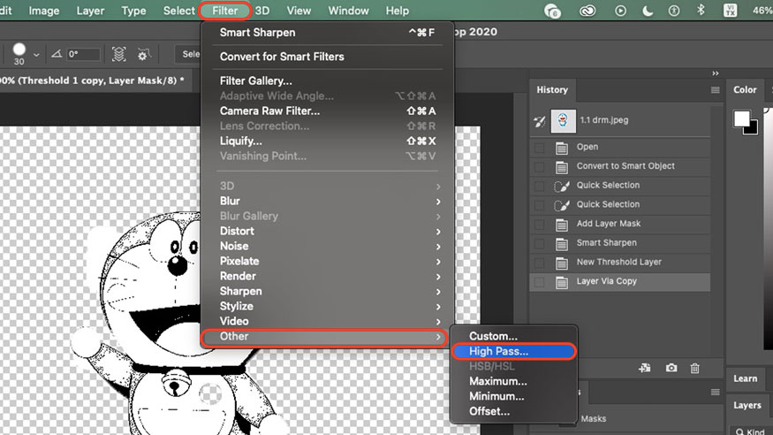Open the Help menu
The height and width of the screenshot is (435, 773).
coord(397,11)
